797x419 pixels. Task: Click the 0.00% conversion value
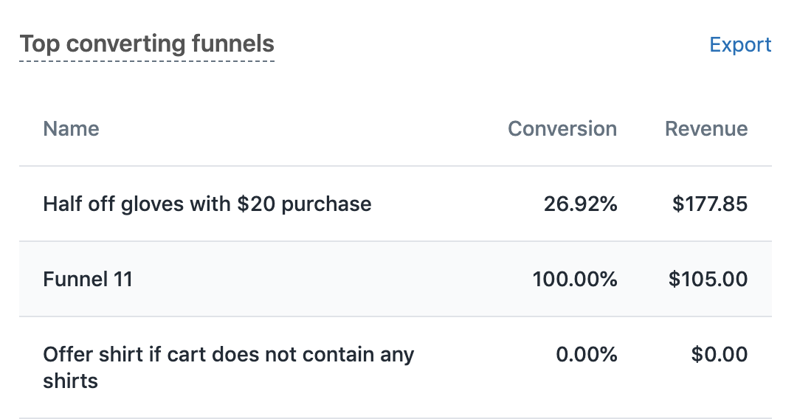tap(586, 355)
